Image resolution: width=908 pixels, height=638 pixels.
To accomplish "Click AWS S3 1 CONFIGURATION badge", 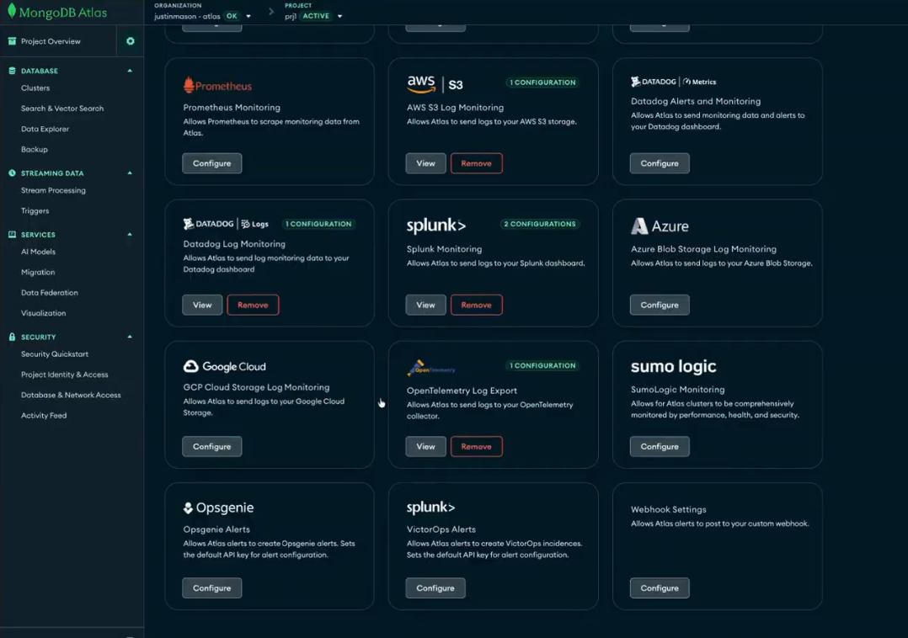I will [542, 82].
